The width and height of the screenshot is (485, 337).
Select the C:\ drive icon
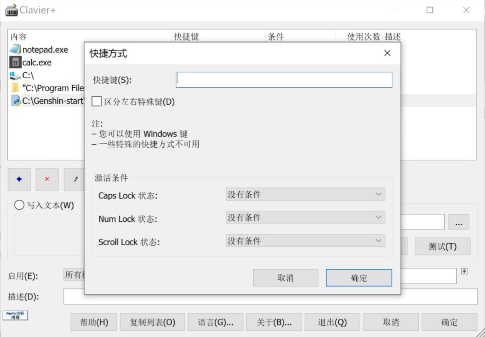coord(15,76)
